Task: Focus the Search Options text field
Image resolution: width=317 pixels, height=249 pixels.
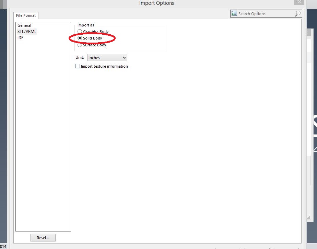Action: coord(265,14)
